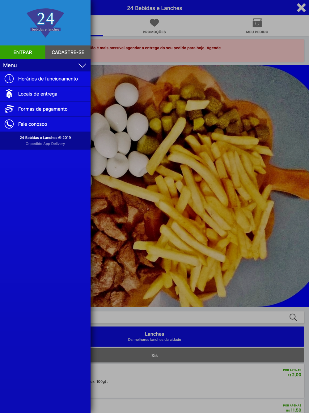This screenshot has width=309, height=413.
Task: Collapse the Menu section chevron
Action: 82,65
